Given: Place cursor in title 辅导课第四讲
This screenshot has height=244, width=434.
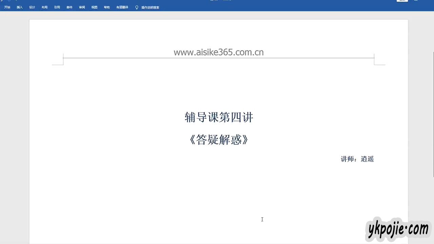Looking at the screenshot, I should [x=219, y=118].
